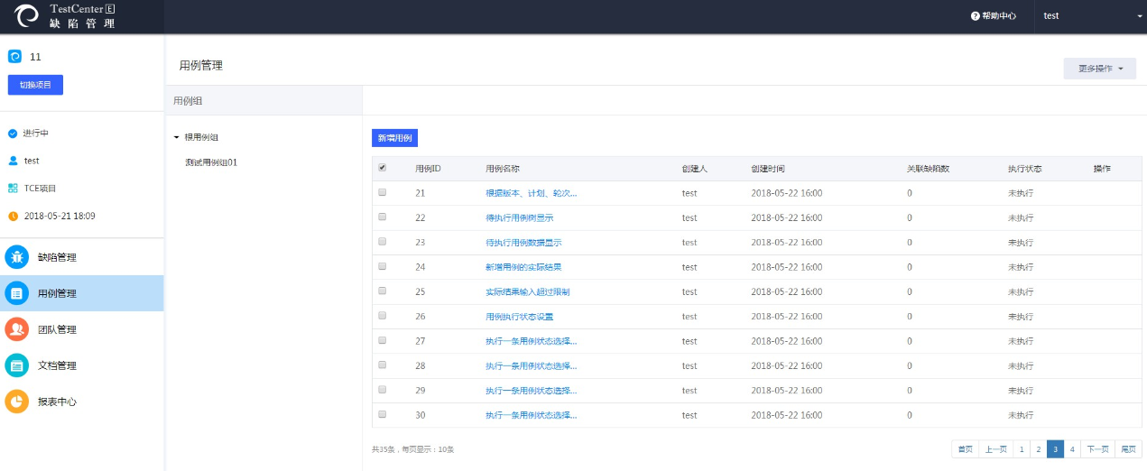Screen dimensions: 1147x471
Task: Check the box for case ID 22
Action: pyautogui.click(x=382, y=217)
